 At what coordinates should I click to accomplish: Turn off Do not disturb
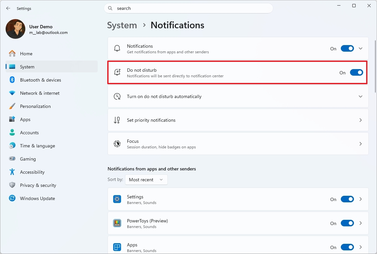357,72
